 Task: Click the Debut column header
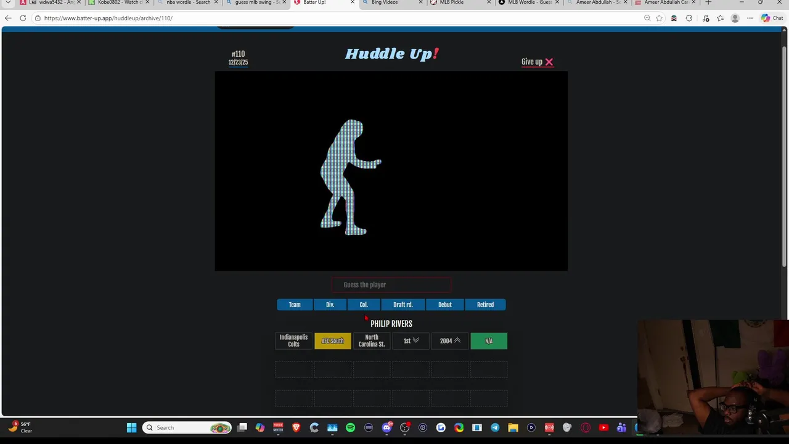[444, 305]
